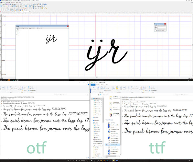Image resolution: width=193 pixels, height=162 pixels.
Task: Open the address bar history dropdown in File Explorer
Action: (176, 95)
